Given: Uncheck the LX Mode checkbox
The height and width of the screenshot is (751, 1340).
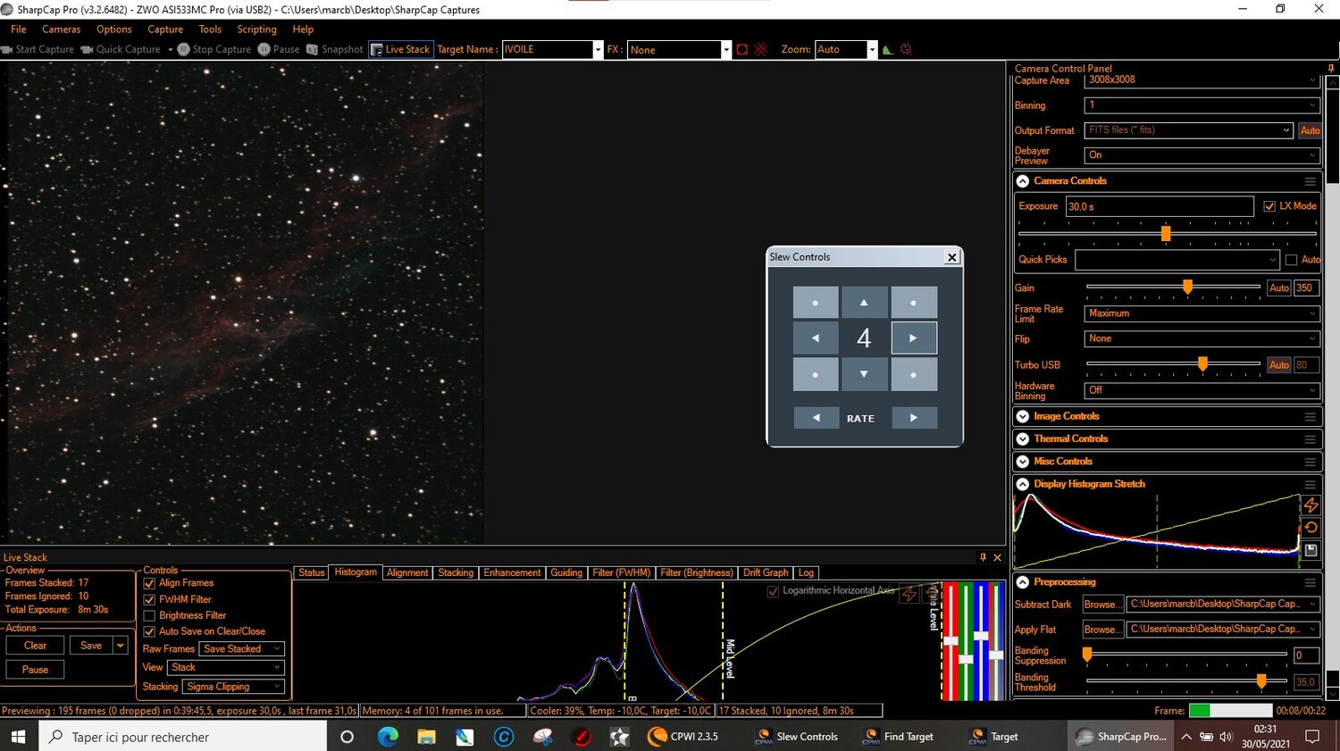Looking at the screenshot, I should click(x=1269, y=206).
